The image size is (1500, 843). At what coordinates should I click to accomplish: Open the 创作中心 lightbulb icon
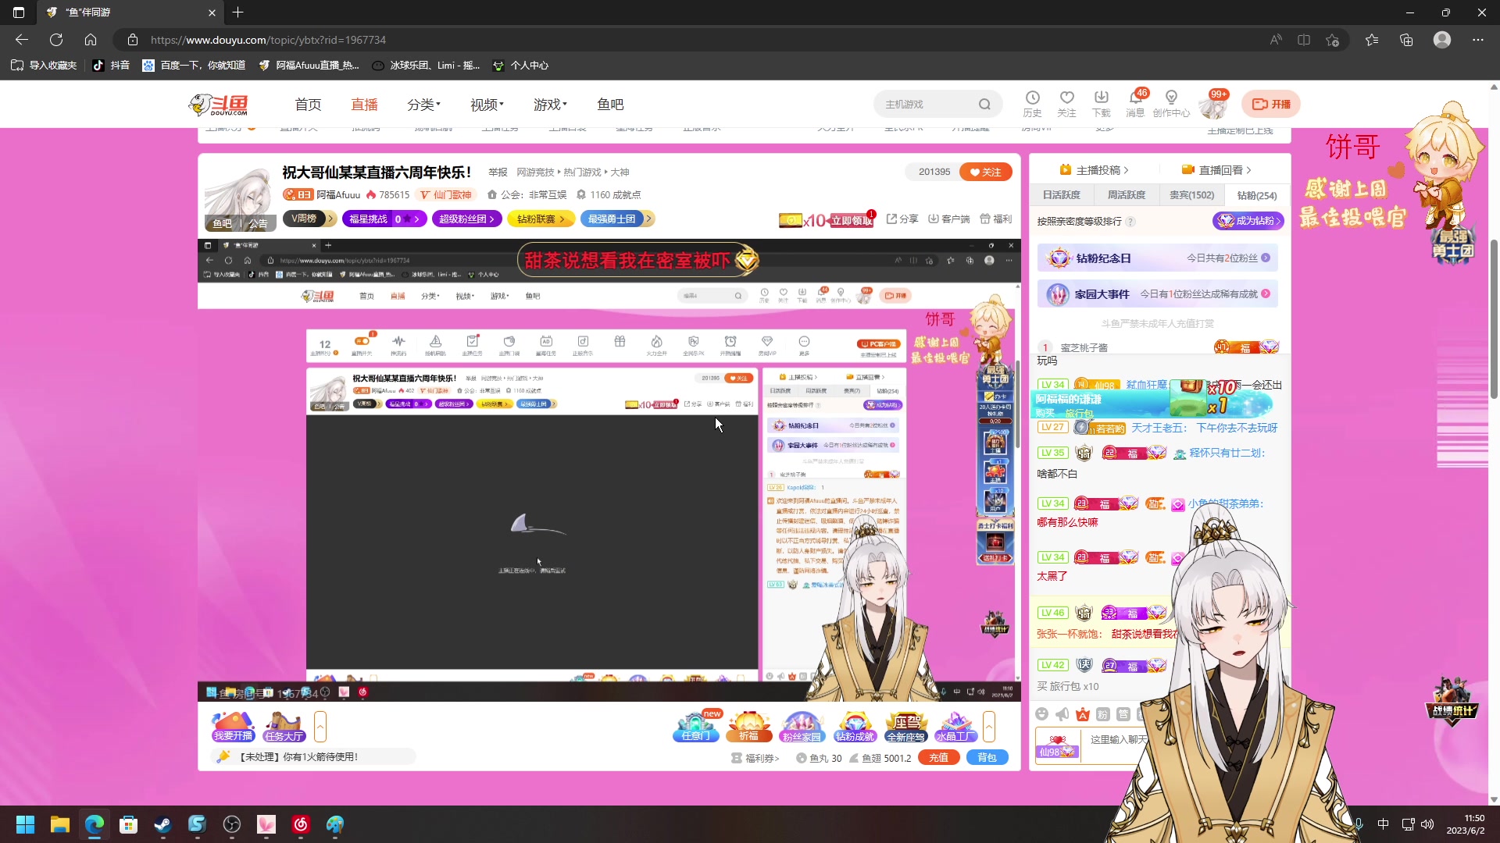point(1171,103)
